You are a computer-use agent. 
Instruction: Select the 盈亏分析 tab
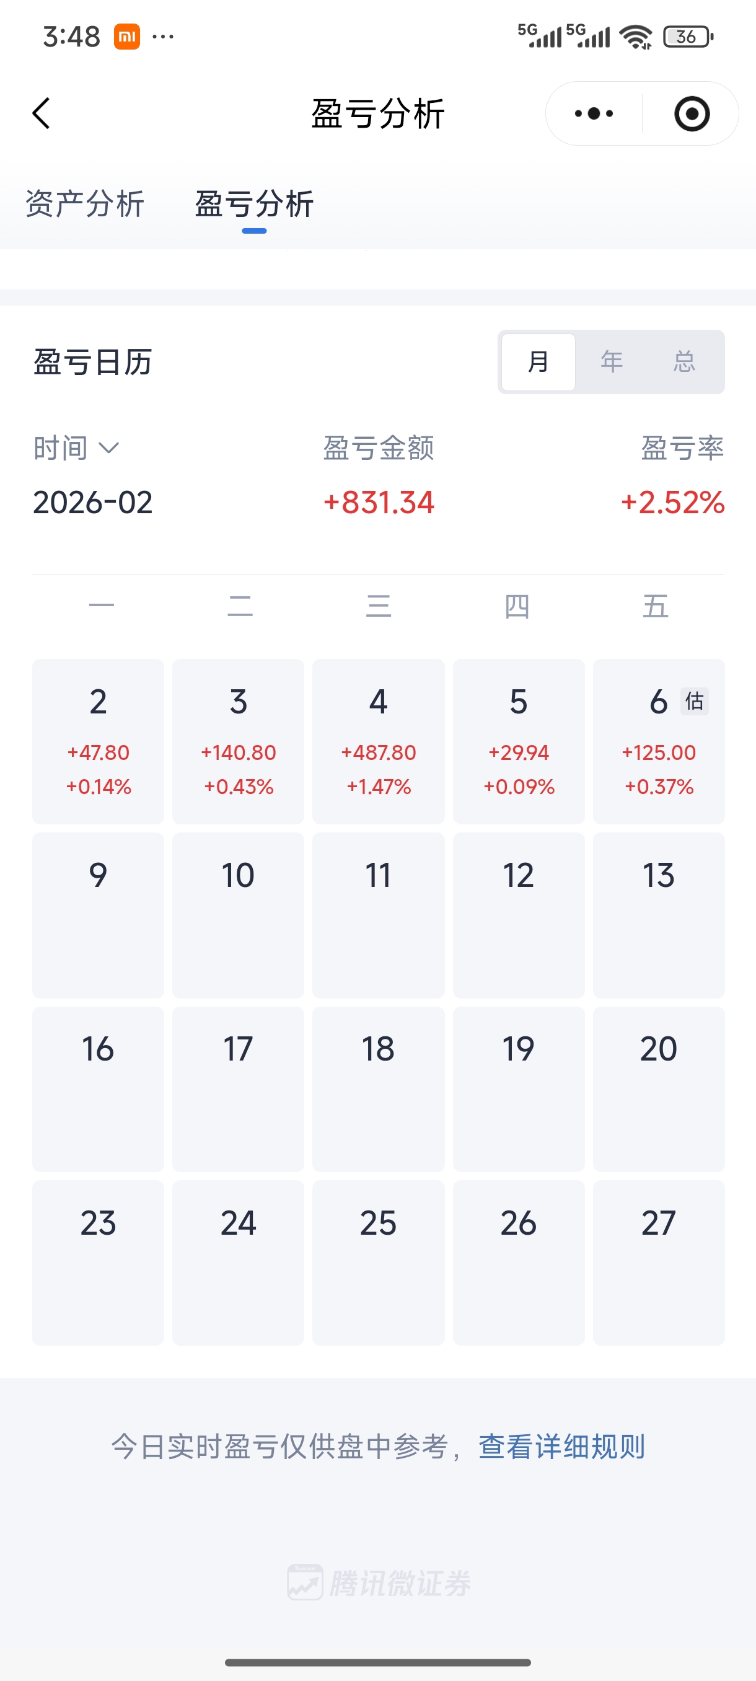[x=255, y=205]
